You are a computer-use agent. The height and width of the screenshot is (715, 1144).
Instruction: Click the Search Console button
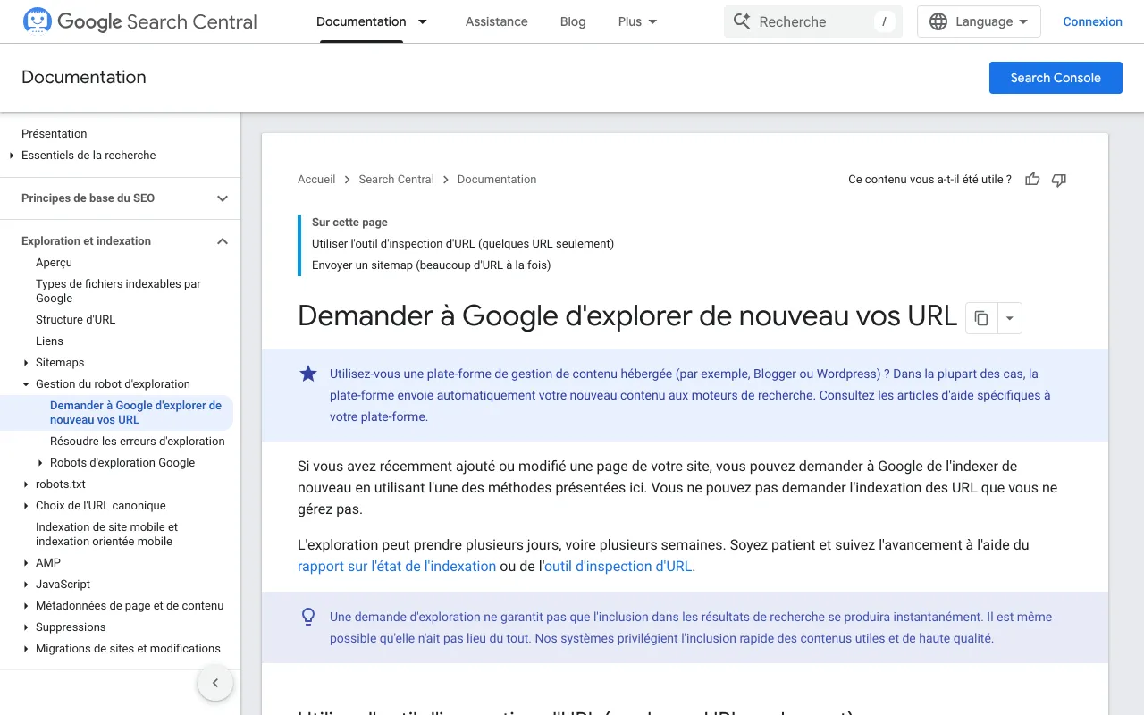[1056, 78]
